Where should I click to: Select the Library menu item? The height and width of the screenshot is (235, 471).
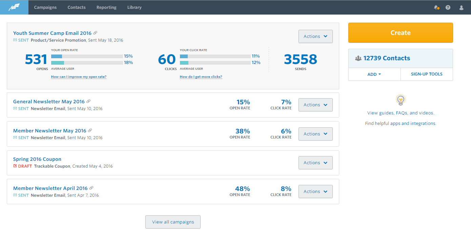(x=134, y=7)
